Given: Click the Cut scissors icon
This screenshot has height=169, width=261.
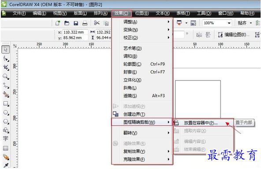Looking at the screenshot, I should pyautogui.click(x=97, y=23).
